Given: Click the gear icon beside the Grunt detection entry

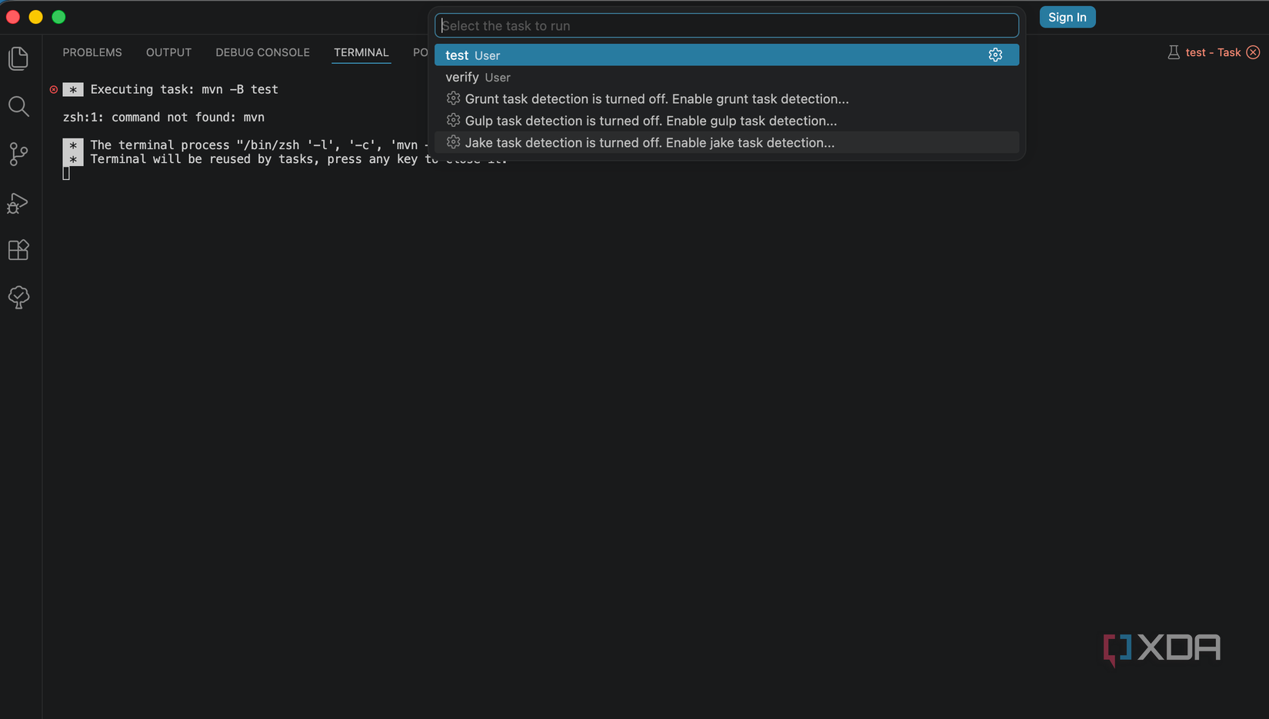Looking at the screenshot, I should [453, 98].
